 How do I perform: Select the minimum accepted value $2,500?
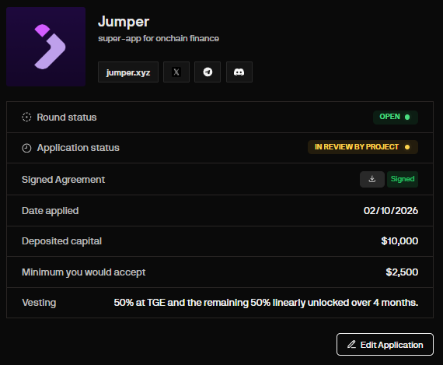402,272
